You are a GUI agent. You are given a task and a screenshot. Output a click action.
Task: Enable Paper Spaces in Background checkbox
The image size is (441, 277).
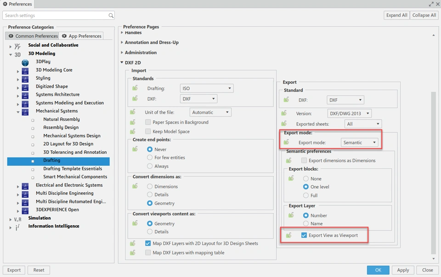148,122
